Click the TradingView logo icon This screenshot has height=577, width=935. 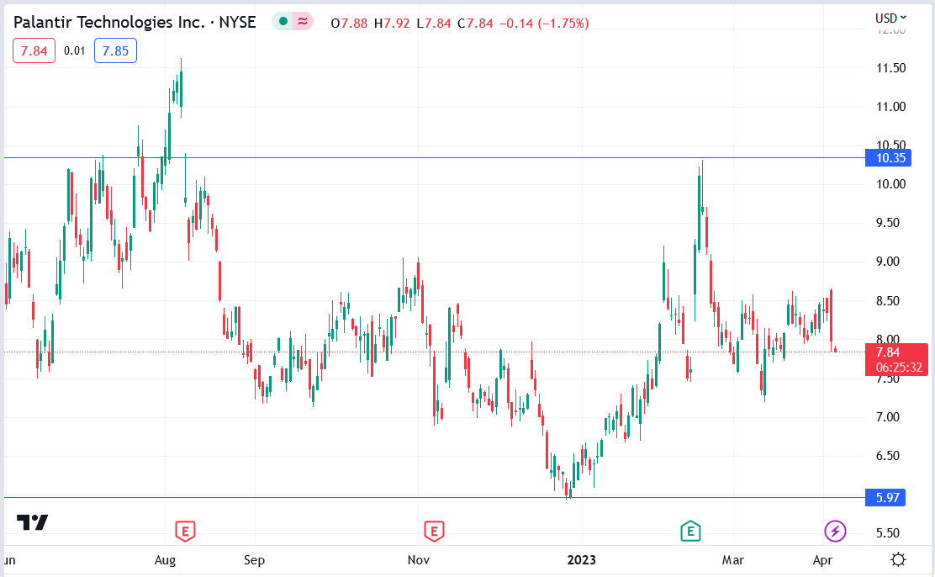click(x=32, y=522)
